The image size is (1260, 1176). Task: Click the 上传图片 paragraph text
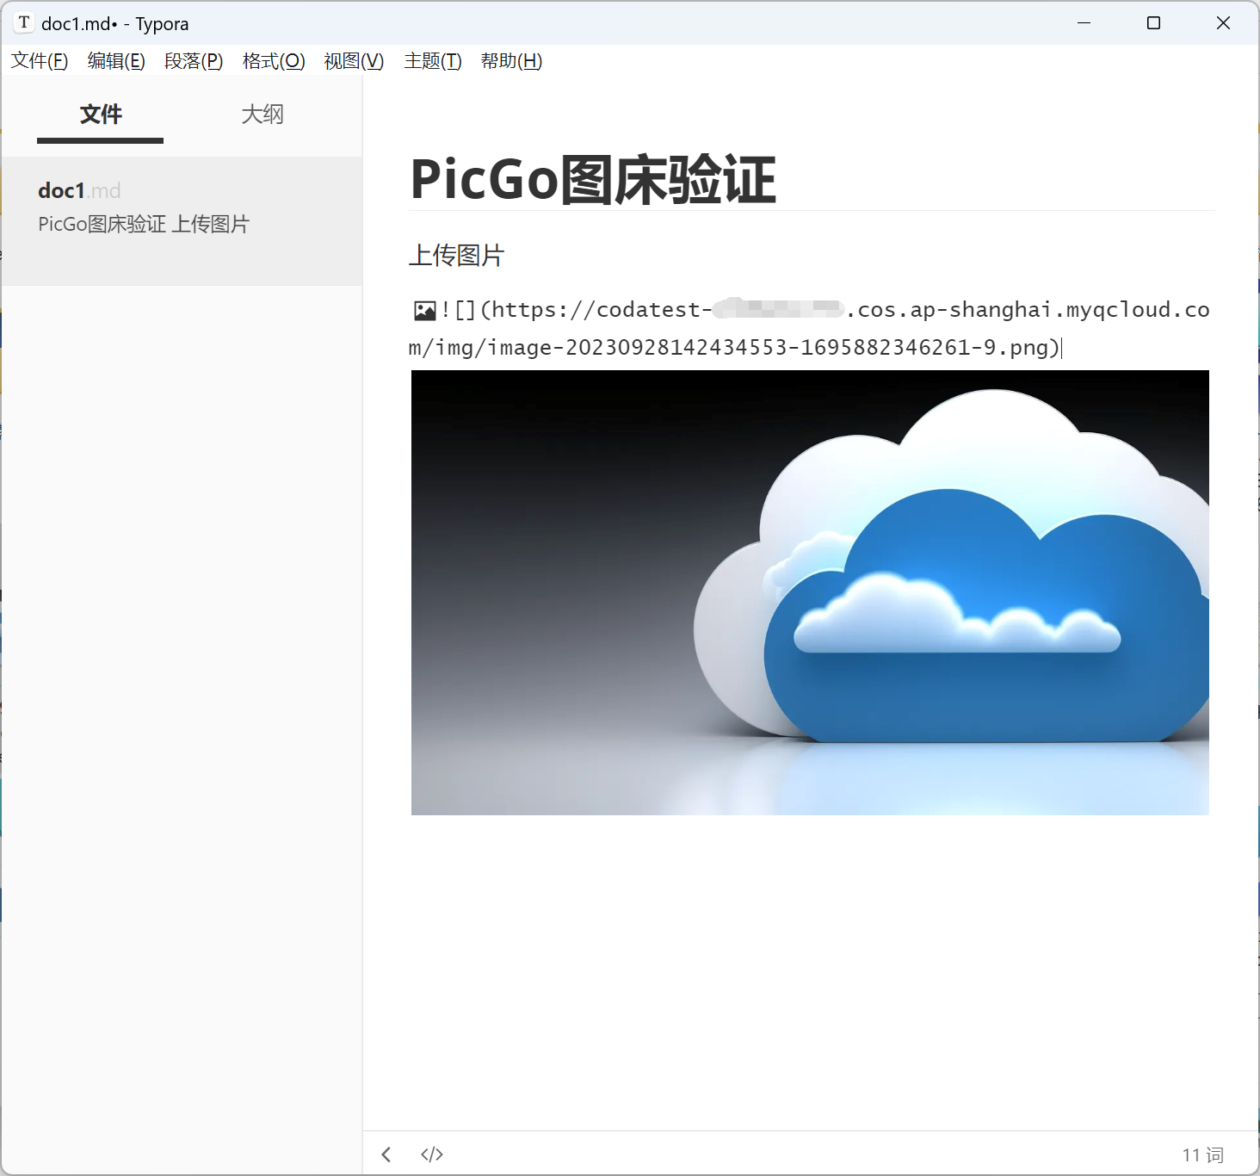[456, 256]
